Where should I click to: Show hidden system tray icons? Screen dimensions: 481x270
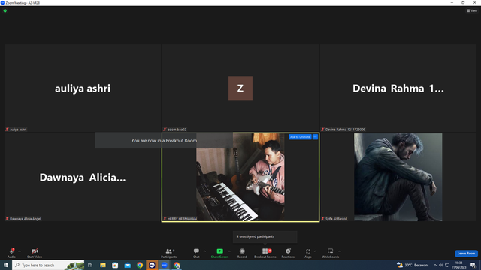pyautogui.click(x=434, y=265)
